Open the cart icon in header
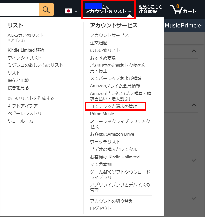205x217 pixels. coord(184,10)
